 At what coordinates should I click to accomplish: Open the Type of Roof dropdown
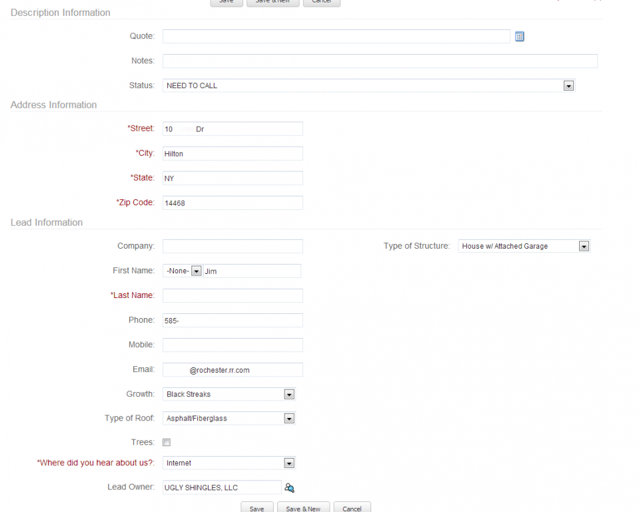pyautogui.click(x=289, y=419)
